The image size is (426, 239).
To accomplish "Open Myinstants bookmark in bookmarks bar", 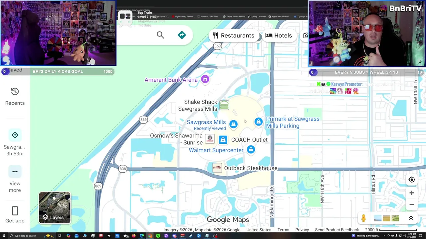I will click(183, 17).
